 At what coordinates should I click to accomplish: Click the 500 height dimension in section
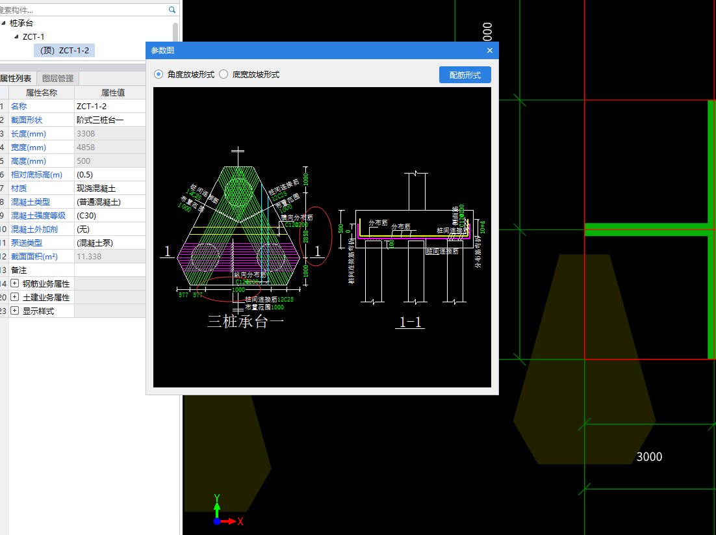coord(340,228)
